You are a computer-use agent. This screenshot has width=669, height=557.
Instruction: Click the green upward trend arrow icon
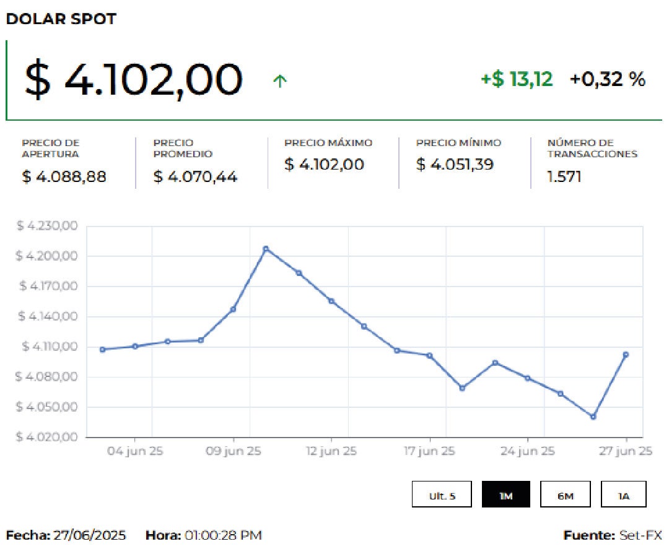pyautogui.click(x=280, y=80)
